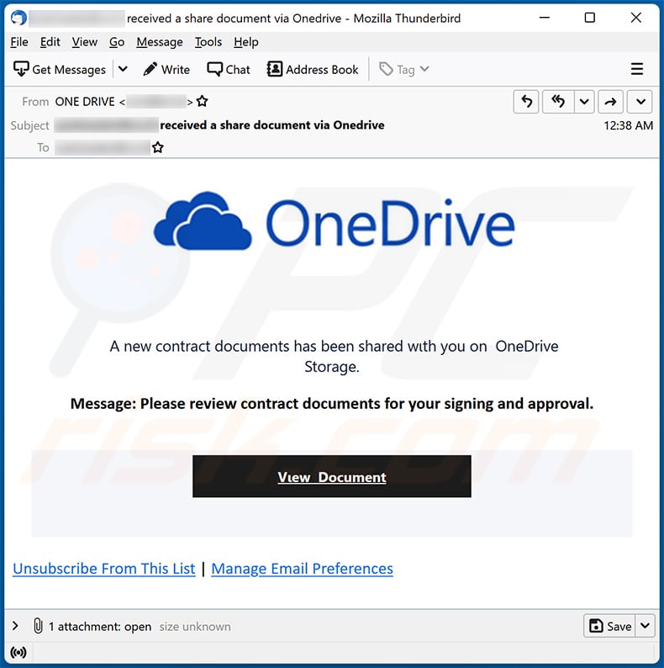Minimize the Thunderbird window
The width and height of the screenshot is (664, 668).
(545, 18)
